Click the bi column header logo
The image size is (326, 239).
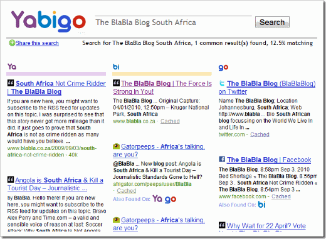click(116, 67)
